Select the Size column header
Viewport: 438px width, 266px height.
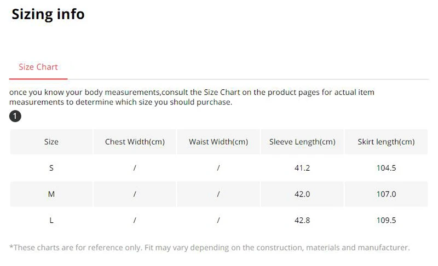51,142
